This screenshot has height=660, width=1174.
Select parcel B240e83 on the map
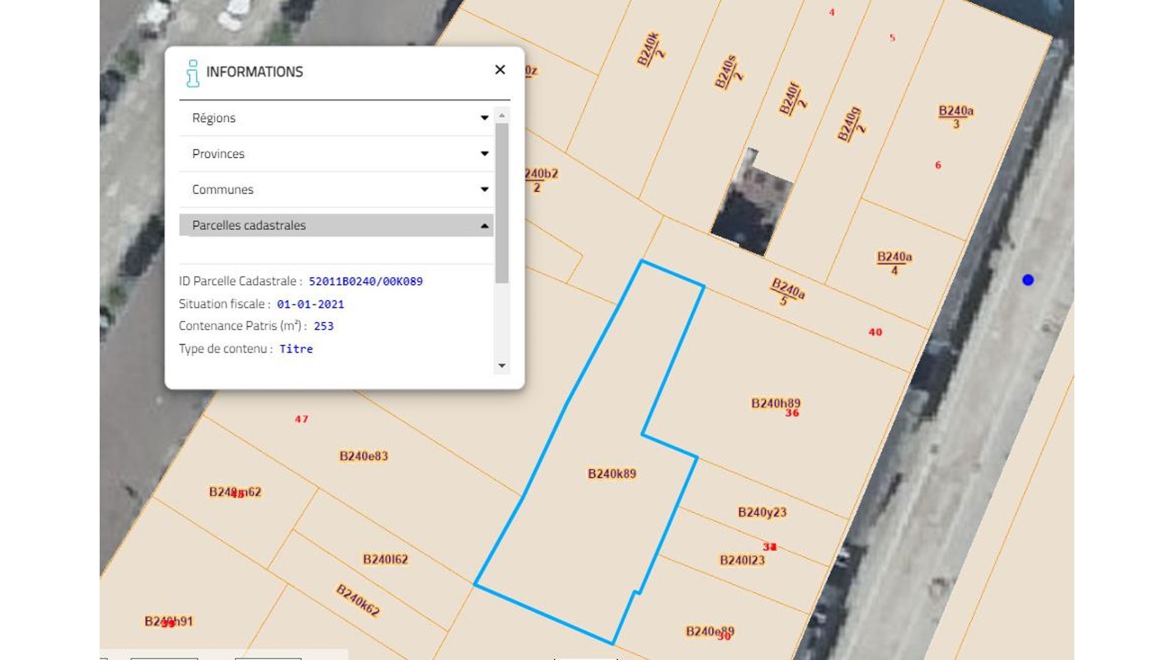click(363, 456)
